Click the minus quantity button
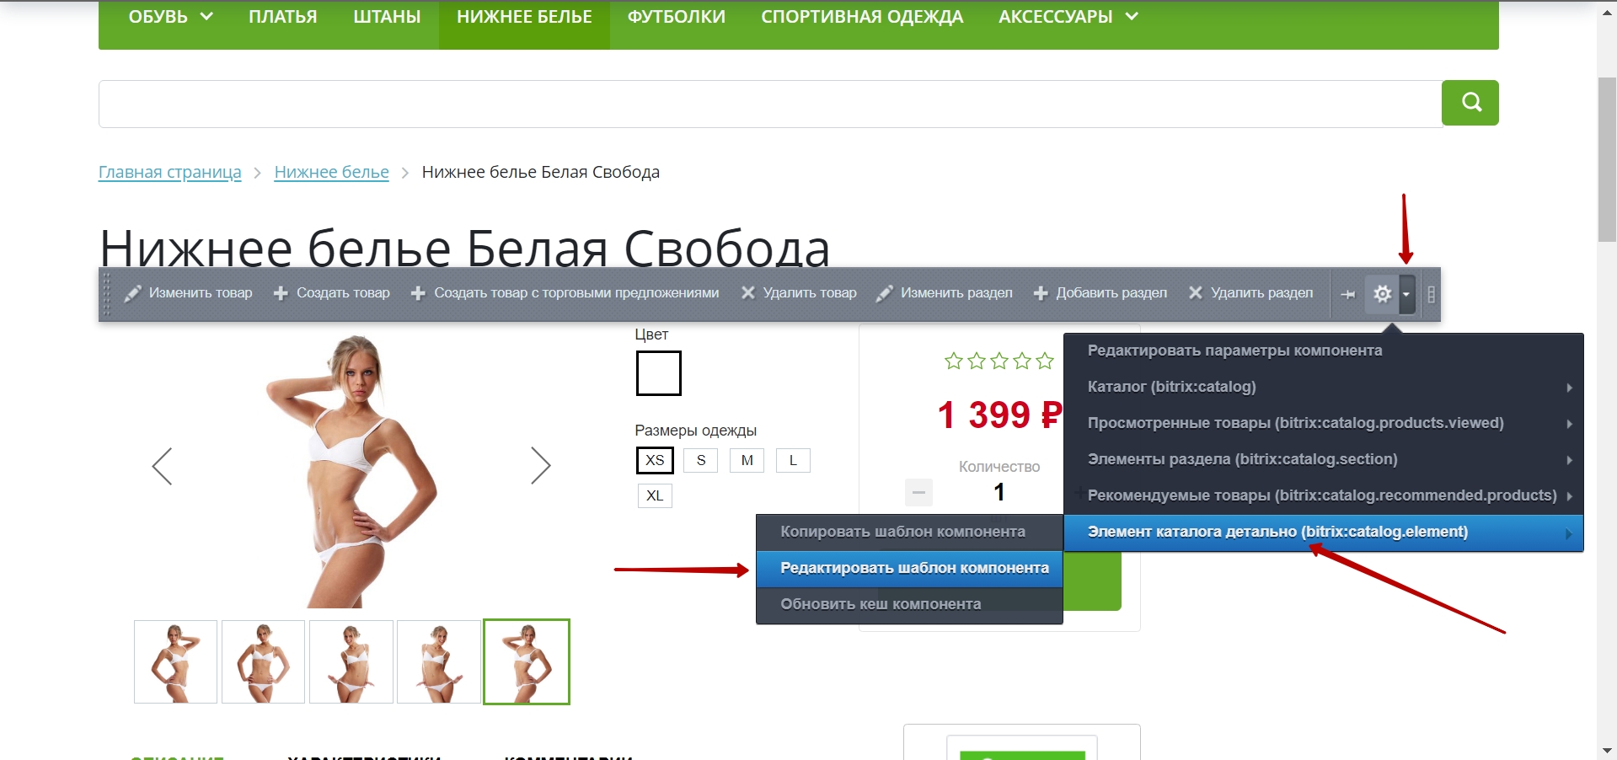1617x760 pixels. point(918,492)
